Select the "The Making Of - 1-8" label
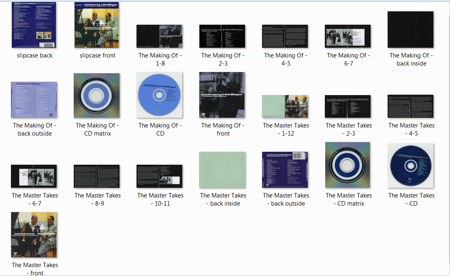 point(160,59)
